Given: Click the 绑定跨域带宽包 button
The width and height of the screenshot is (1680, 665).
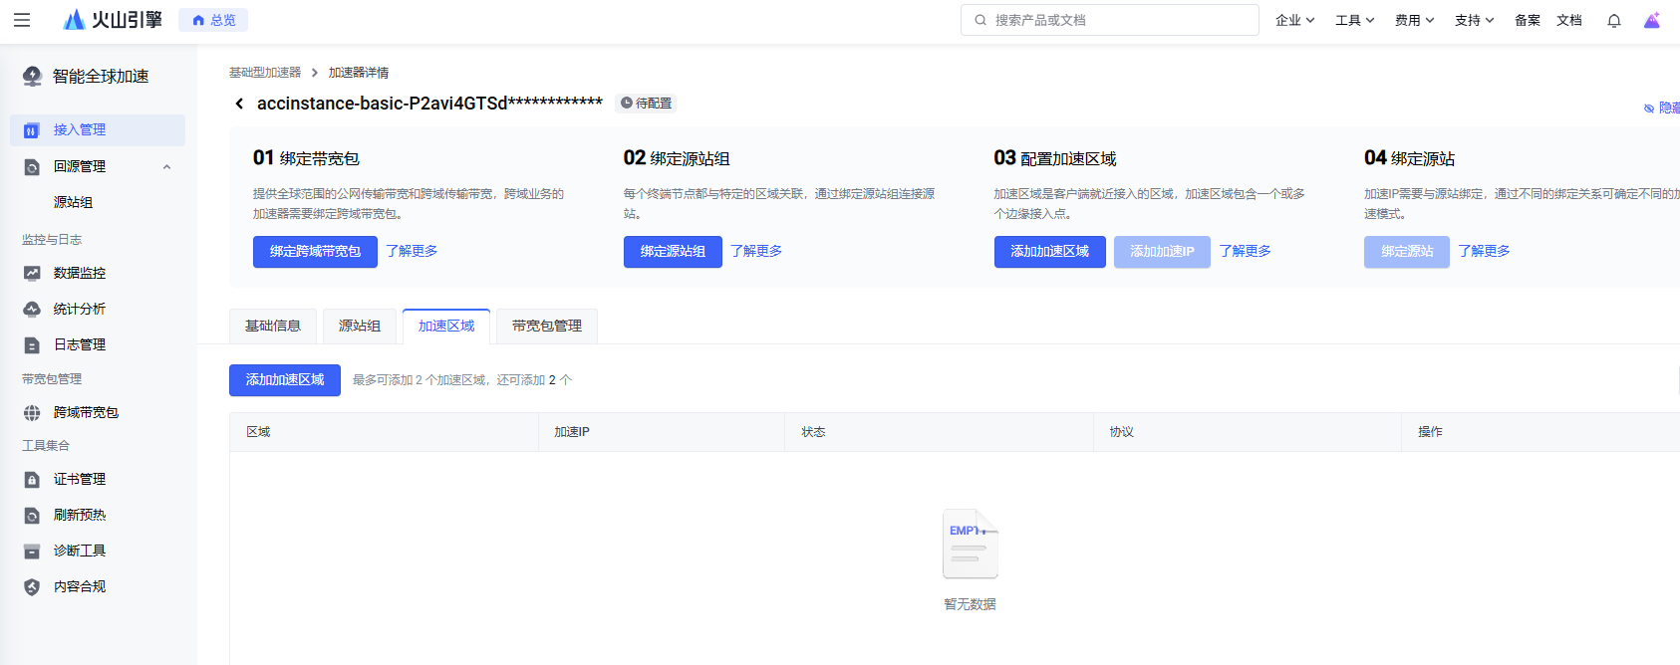Looking at the screenshot, I should pyautogui.click(x=315, y=252).
